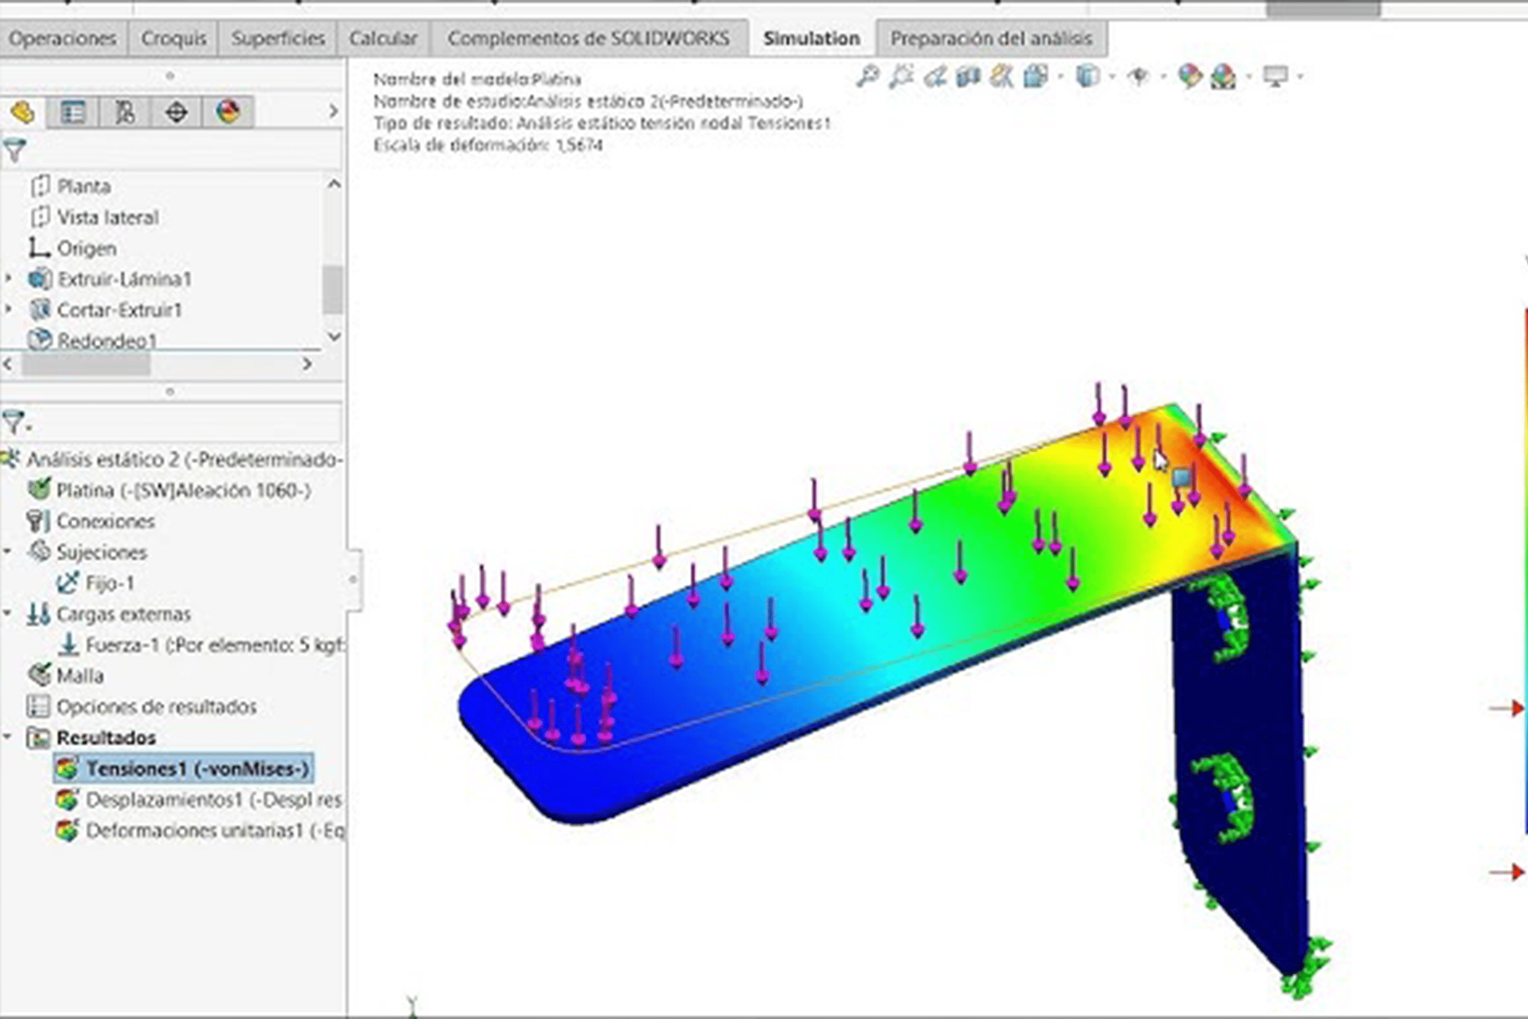This screenshot has width=1528, height=1019.
Task: Open the Apply Scene dropdown arrow
Action: [1249, 77]
